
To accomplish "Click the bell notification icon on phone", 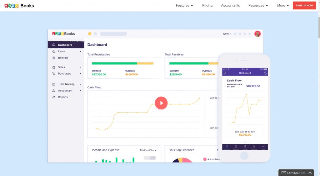I will point(225,73).
